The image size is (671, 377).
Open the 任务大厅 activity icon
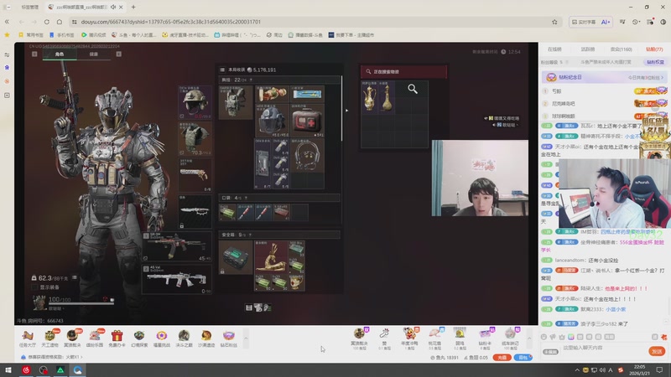pos(28,339)
